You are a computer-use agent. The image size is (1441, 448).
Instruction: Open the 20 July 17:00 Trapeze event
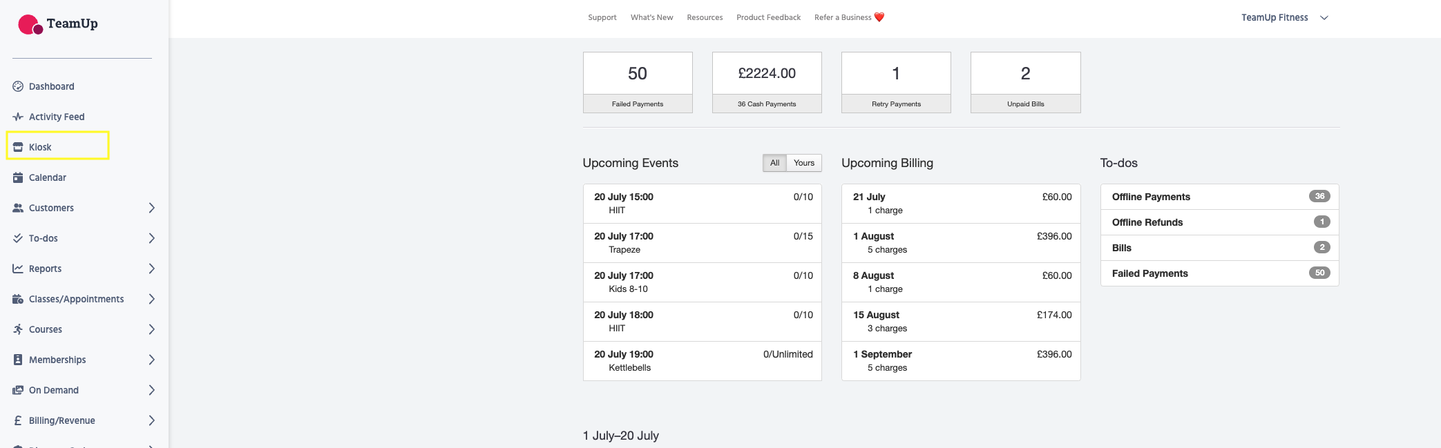click(x=702, y=243)
